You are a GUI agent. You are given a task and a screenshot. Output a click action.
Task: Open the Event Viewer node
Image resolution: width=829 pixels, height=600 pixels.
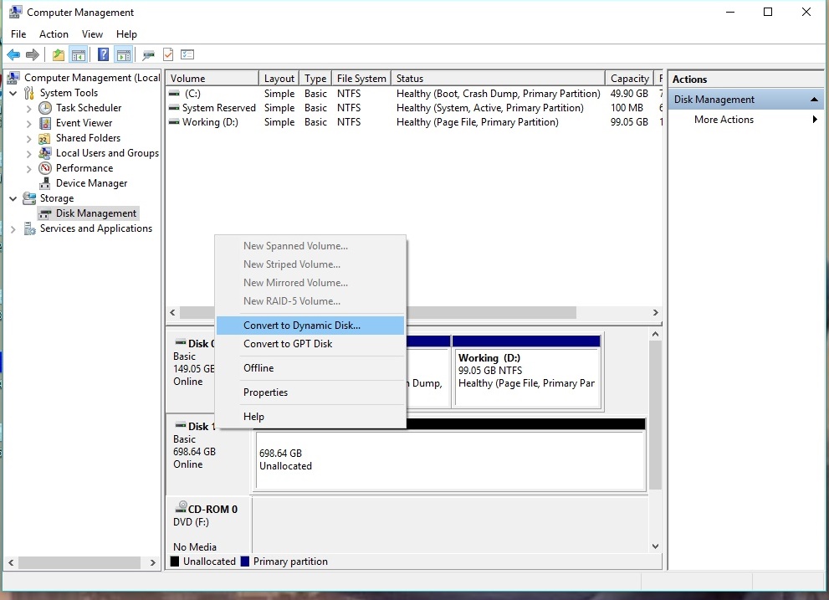(84, 122)
